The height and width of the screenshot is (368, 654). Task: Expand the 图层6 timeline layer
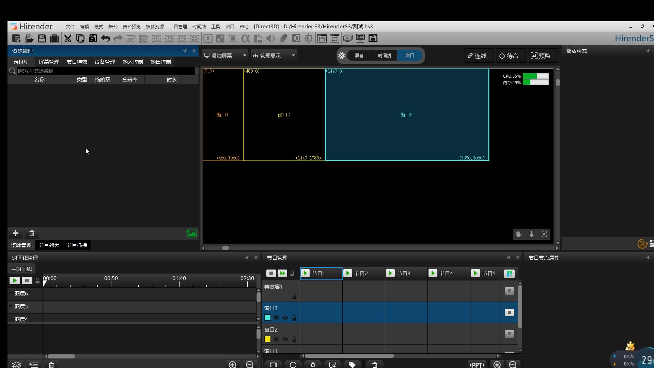click(x=11, y=293)
